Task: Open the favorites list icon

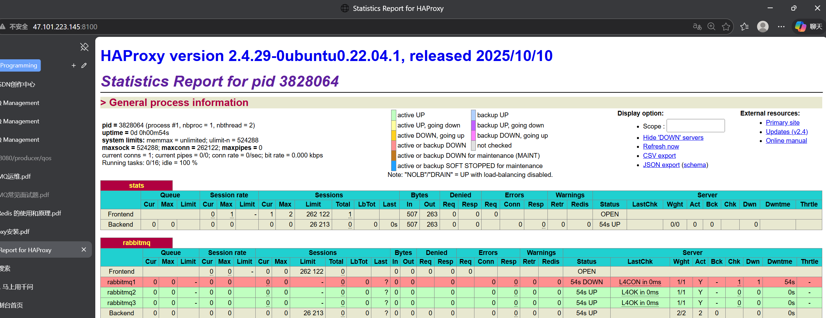Action: pyautogui.click(x=744, y=27)
